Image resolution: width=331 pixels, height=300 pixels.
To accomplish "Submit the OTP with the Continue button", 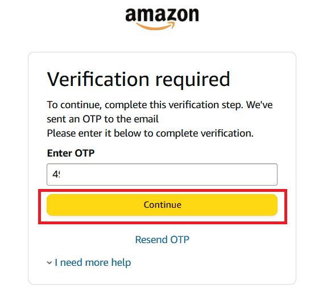I will click(x=162, y=205).
